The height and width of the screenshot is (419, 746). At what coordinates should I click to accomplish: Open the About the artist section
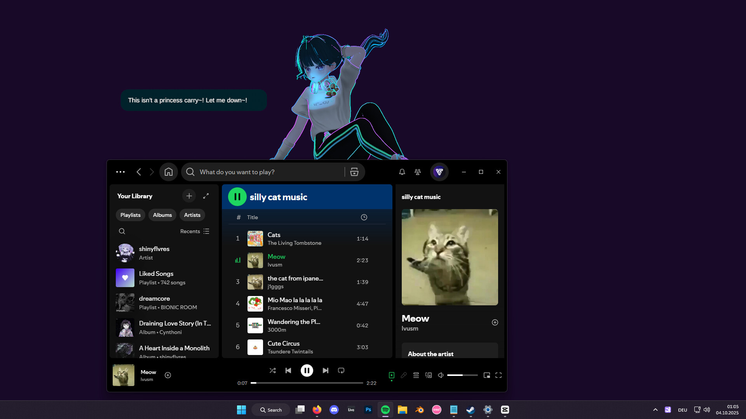tap(431, 353)
